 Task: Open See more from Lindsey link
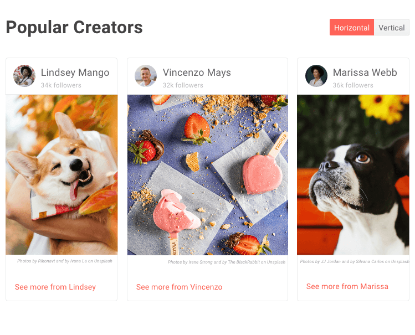(55, 287)
